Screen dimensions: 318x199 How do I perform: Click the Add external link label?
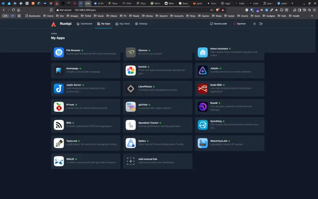(147, 159)
